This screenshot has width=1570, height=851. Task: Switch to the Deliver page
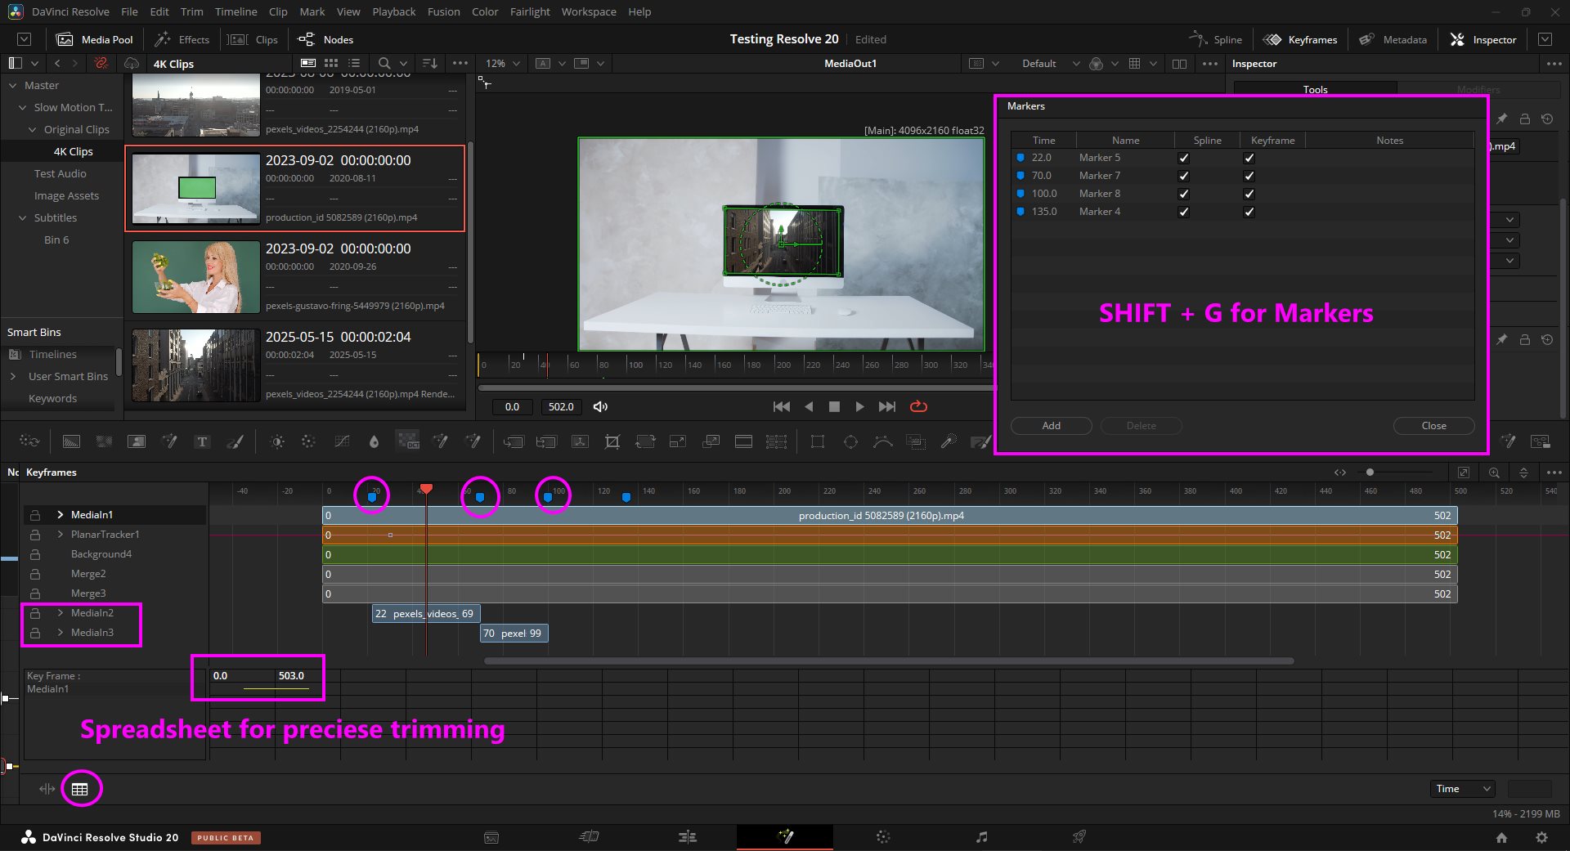(x=1079, y=837)
